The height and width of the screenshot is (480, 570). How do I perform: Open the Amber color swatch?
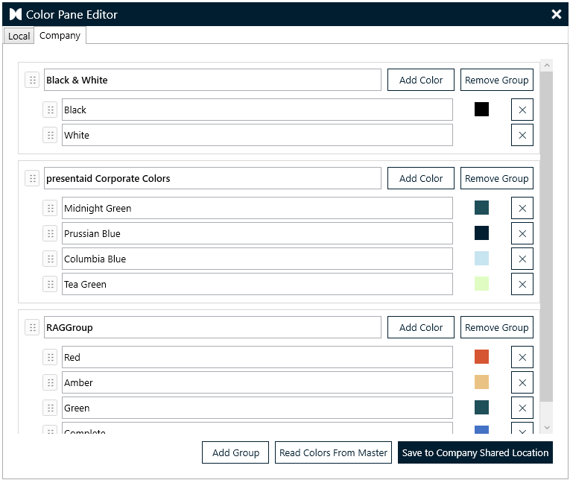(x=481, y=382)
